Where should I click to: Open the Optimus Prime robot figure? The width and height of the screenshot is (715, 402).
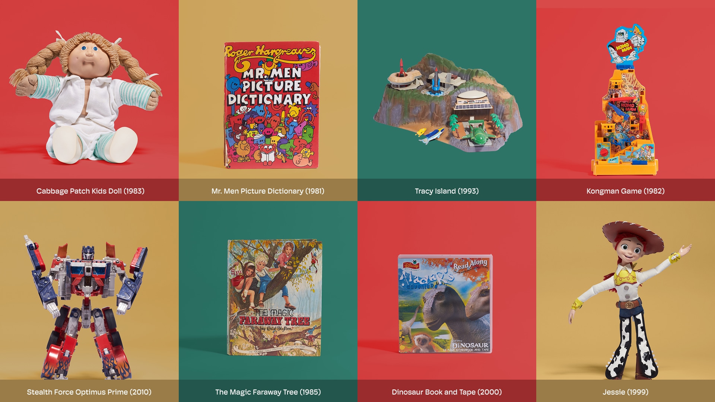(x=86, y=307)
